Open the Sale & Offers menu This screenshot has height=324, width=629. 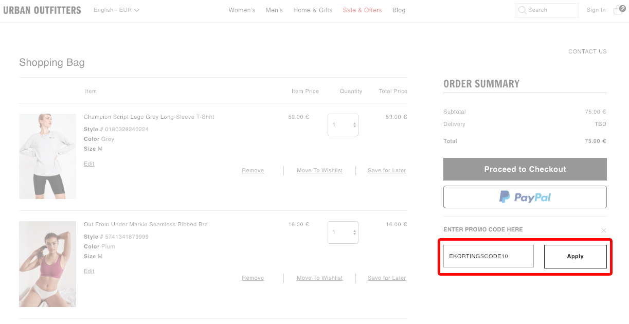362,10
